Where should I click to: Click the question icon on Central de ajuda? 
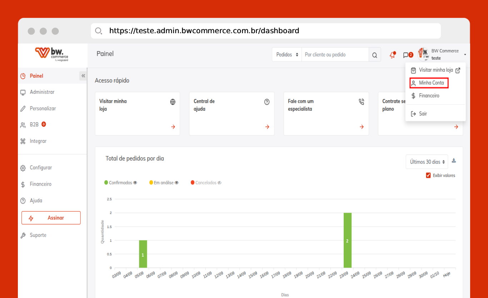pyautogui.click(x=267, y=102)
